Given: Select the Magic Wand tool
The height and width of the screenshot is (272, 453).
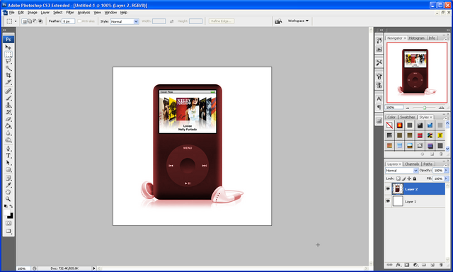Looking at the screenshot, I should pos(8,68).
